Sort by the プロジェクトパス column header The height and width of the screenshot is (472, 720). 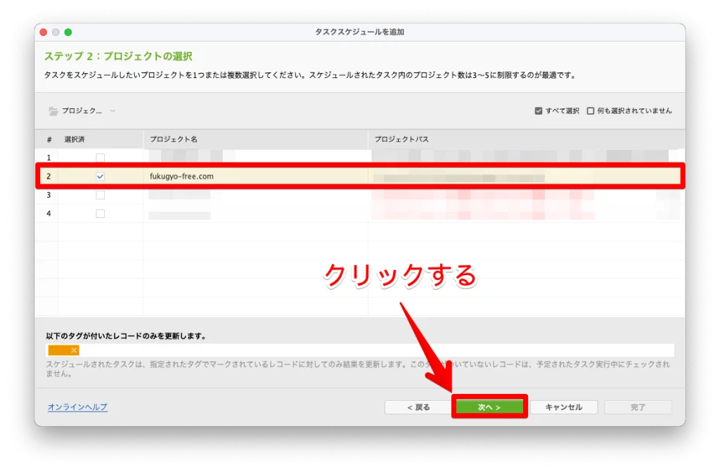(526, 139)
